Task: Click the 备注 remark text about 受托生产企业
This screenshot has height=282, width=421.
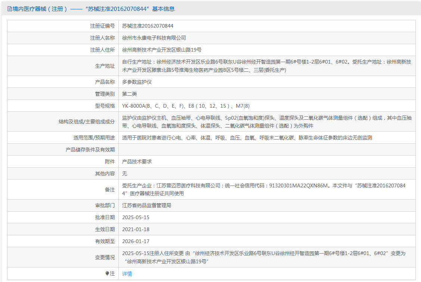Action: (264, 190)
